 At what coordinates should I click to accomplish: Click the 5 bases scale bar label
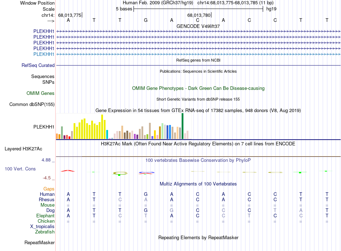pos(124,9)
